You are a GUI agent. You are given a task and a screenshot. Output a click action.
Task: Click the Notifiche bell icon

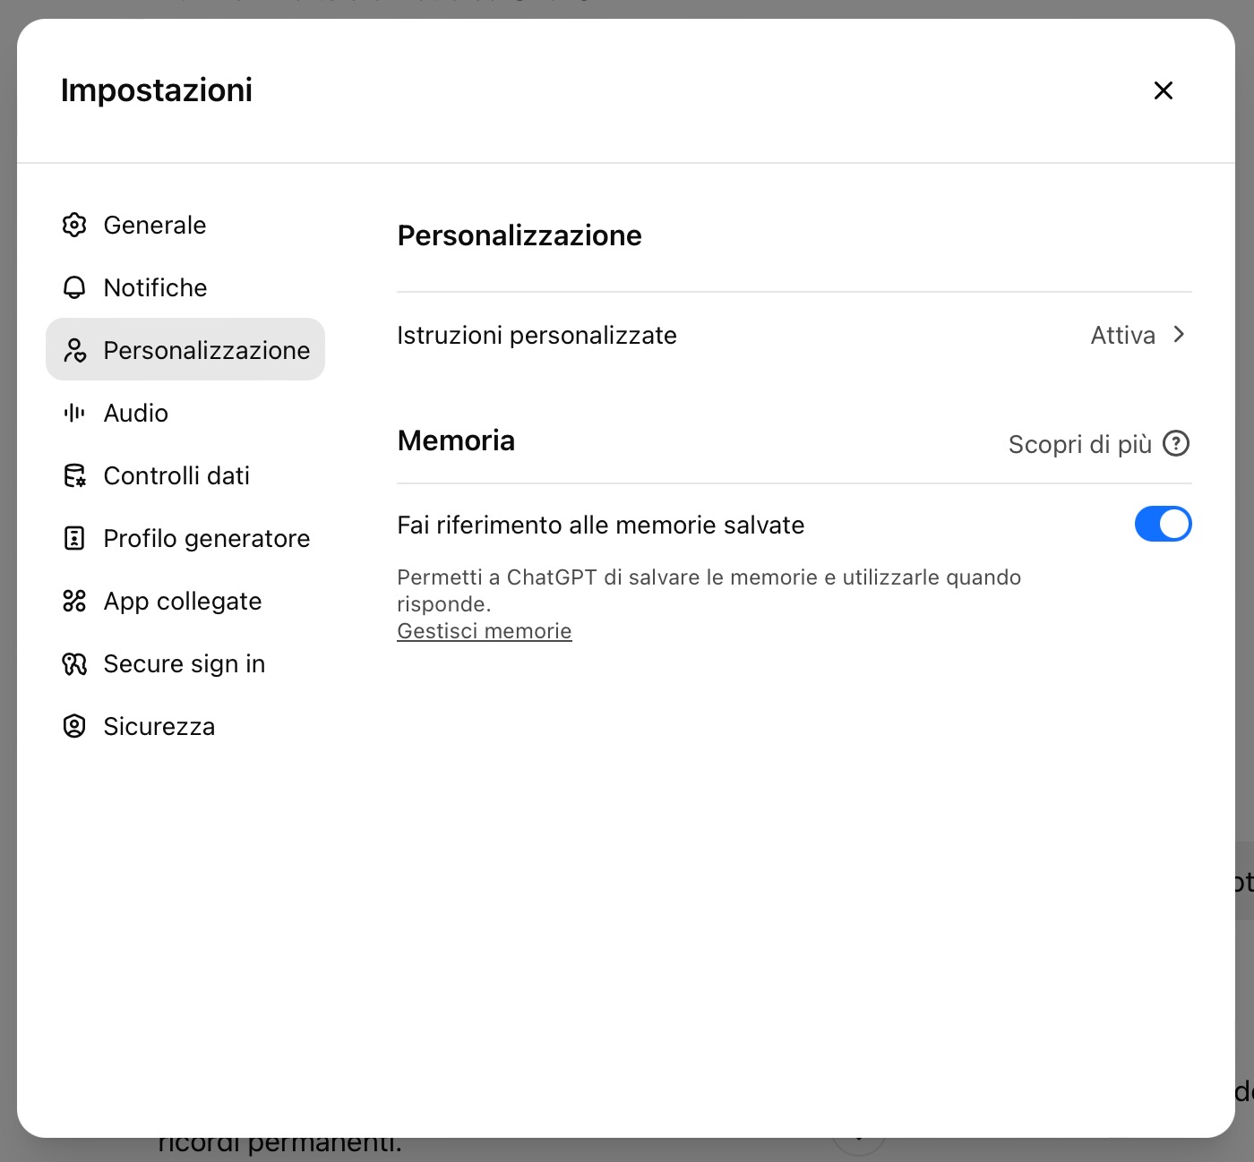tap(74, 287)
